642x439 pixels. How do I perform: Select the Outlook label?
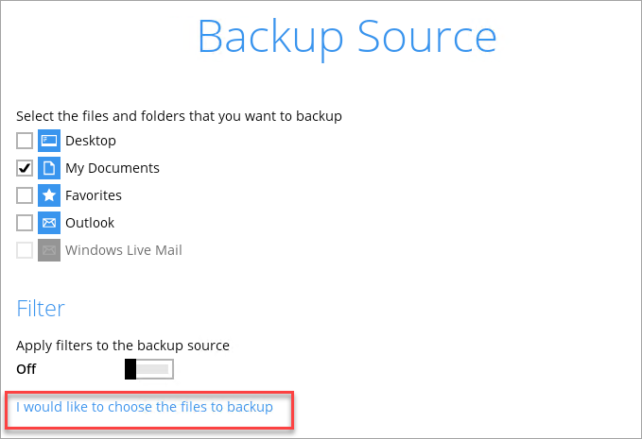90,223
